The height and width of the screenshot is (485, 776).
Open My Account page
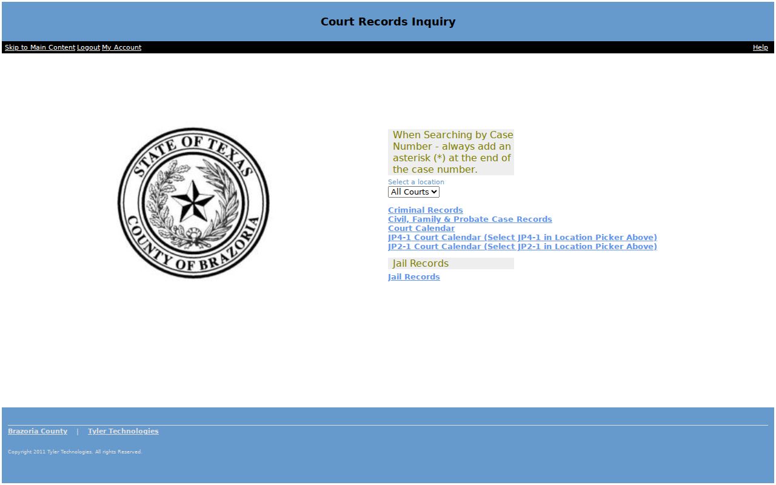pyautogui.click(x=121, y=47)
